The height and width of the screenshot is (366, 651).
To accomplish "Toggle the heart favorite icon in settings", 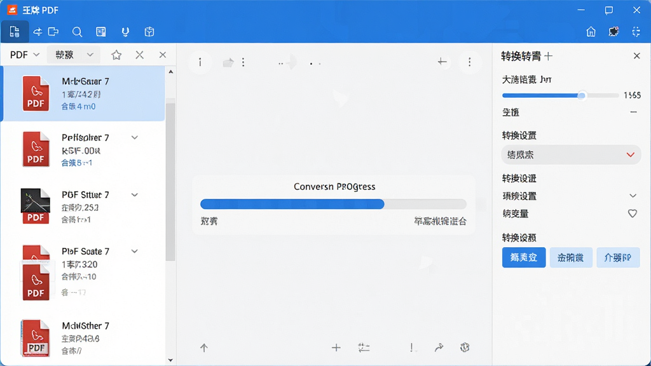I will click(x=633, y=213).
